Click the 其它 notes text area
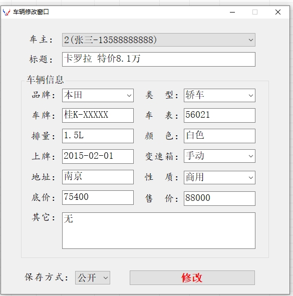This screenshot has width=293, height=296. [x=159, y=230]
